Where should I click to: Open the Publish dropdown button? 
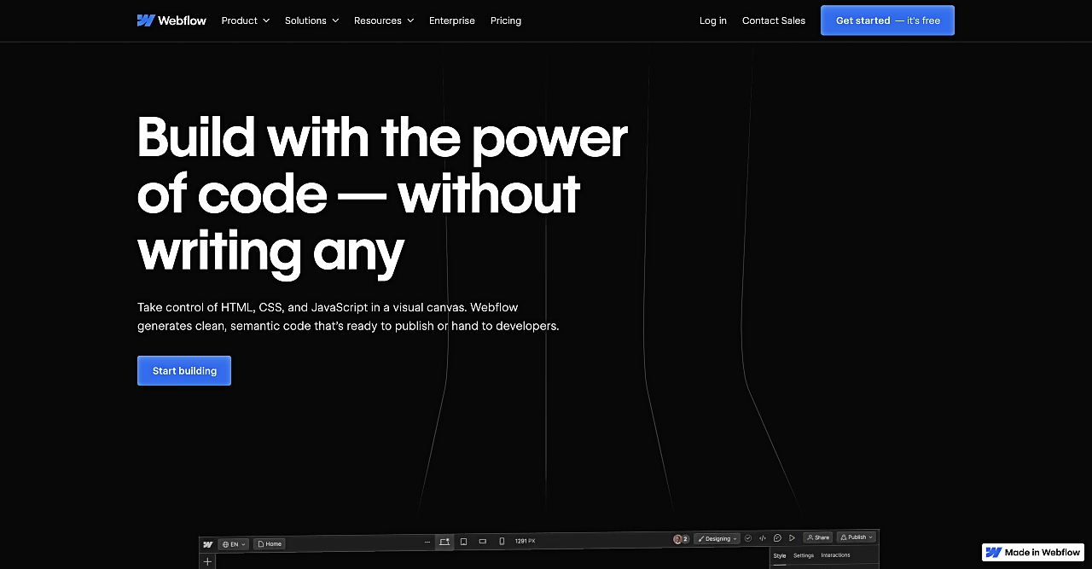click(857, 537)
